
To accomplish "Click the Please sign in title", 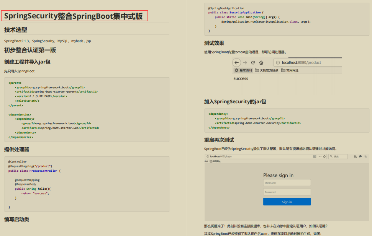I will tap(278, 175).
